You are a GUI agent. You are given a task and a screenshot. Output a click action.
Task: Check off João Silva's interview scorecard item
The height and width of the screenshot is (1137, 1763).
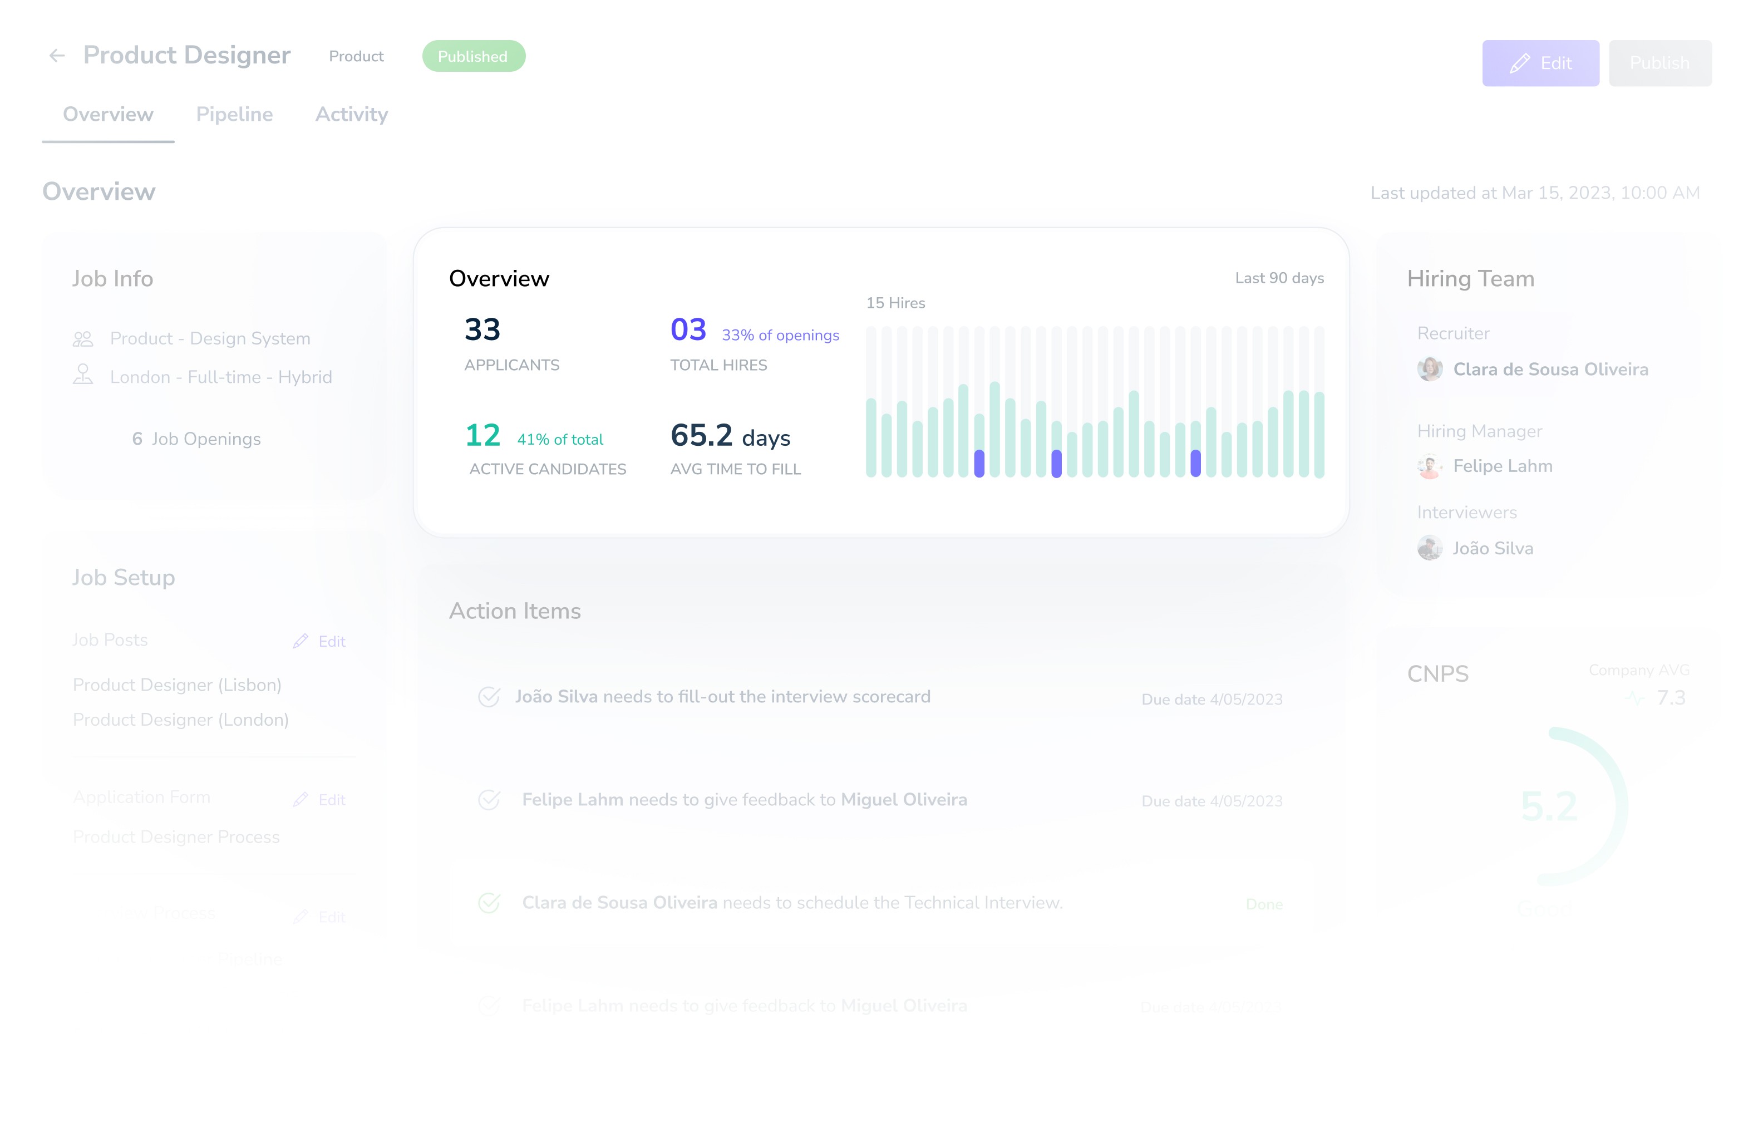(x=489, y=697)
